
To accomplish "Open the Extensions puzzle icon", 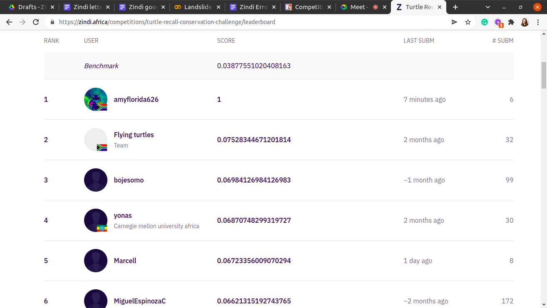I will point(511,22).
